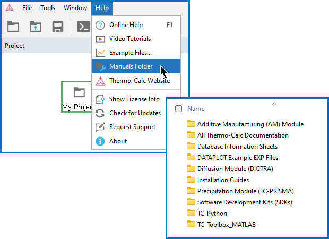Click the Diffusion Module (DICTRA) folder icon

tap(191, 168)
